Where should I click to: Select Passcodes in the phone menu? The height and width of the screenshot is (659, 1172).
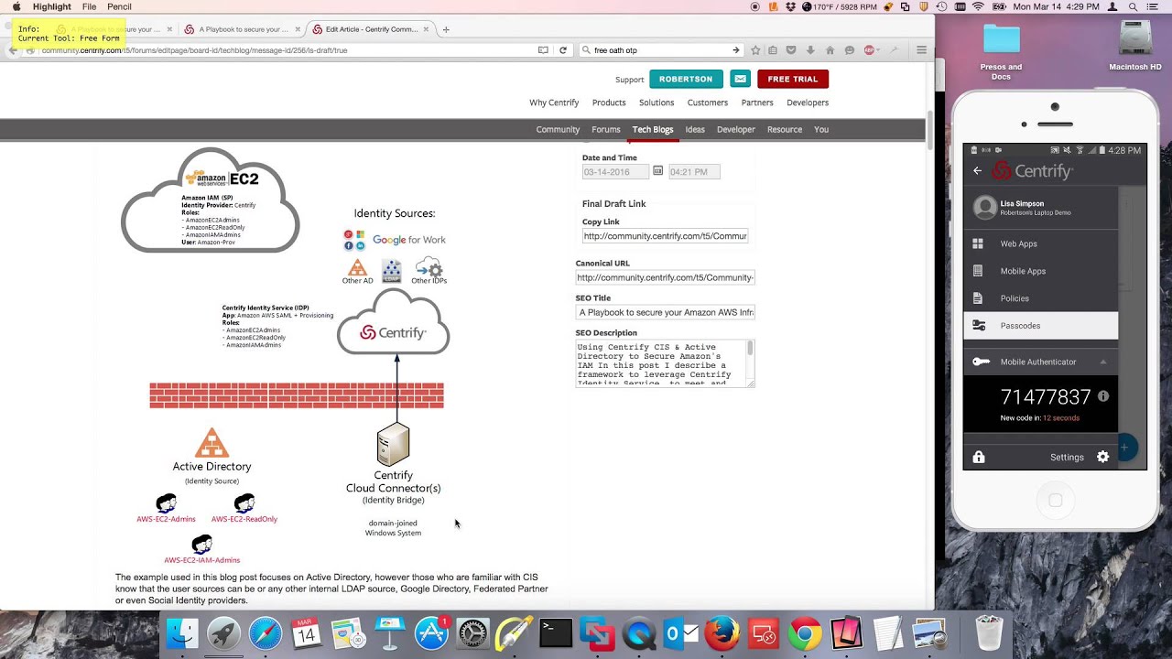tap(1041, 326)
